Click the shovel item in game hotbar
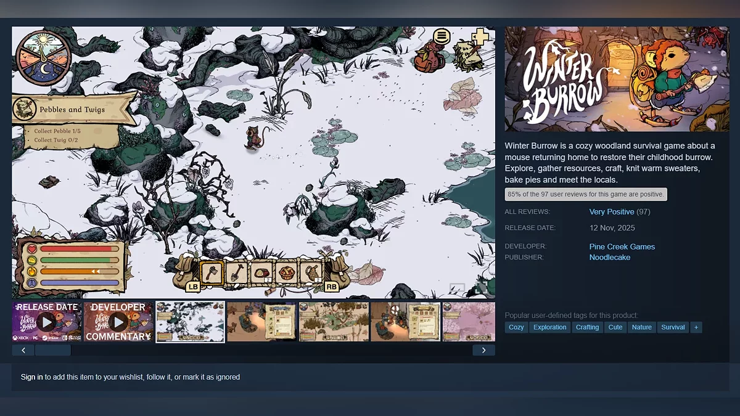 tap(236, 272)
